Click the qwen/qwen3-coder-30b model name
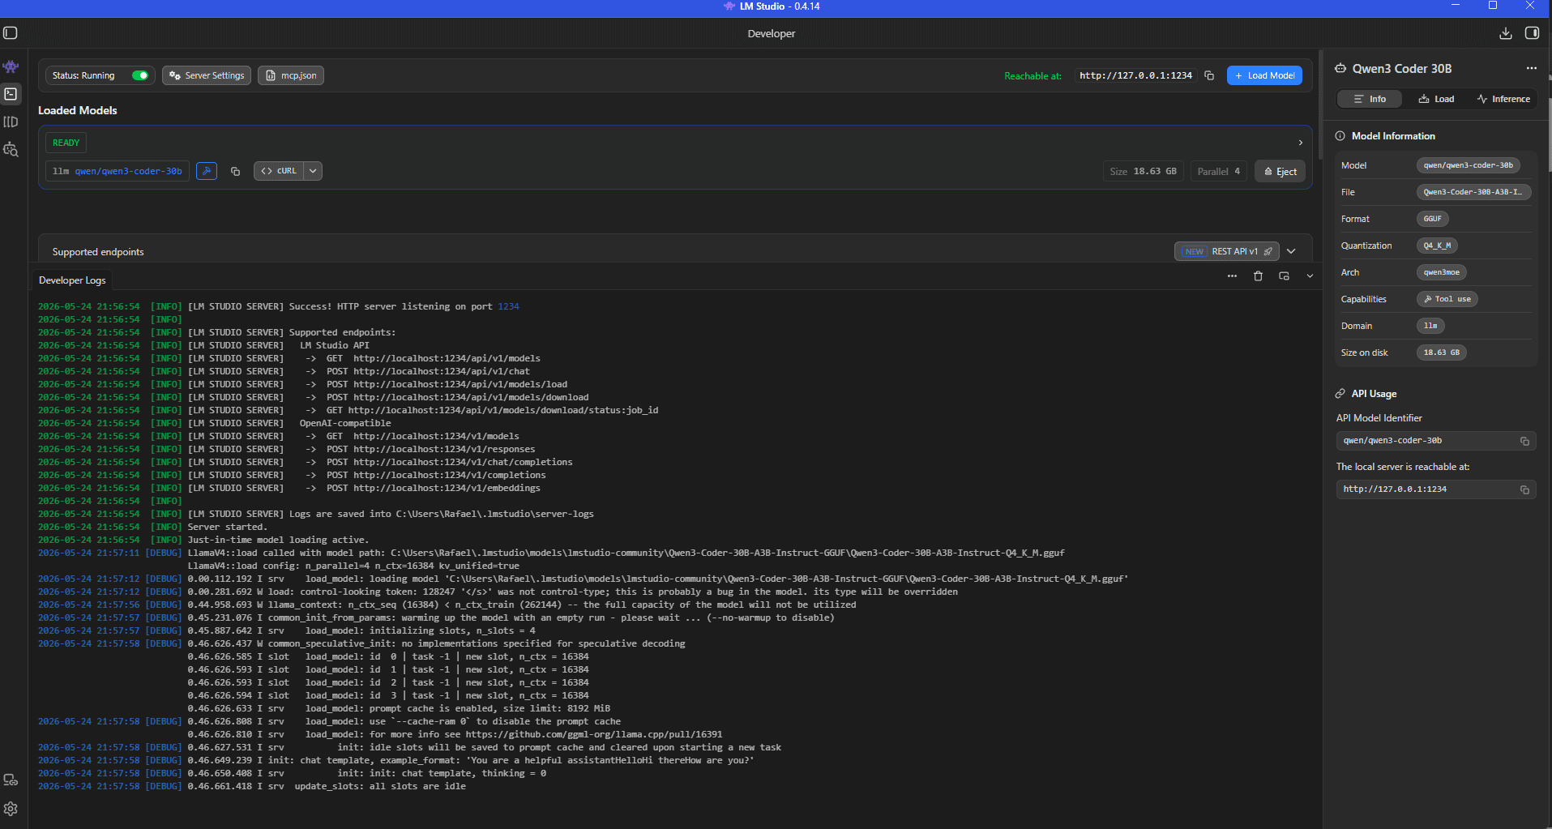The width and height of the screenshot is (1552, 829). (128, 171)
